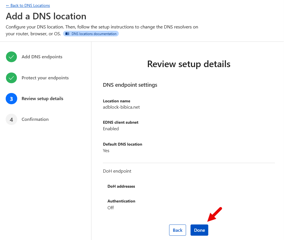The image size is (284, 240).
Task: Click the Back to DNS Locations link
Action: [x=28, y=5]
